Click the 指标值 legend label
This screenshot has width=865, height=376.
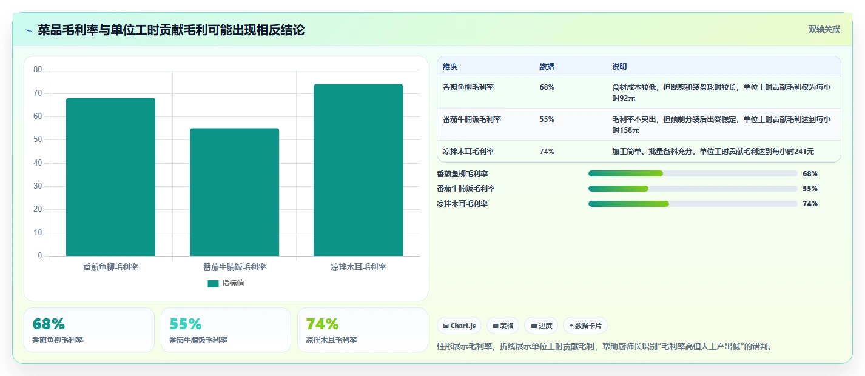pyautogui.click(x=233, y=283)
